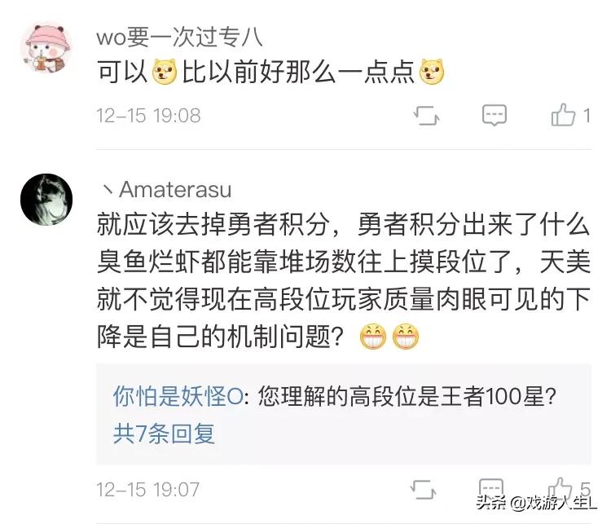Open Amaterasu's dark avatar profile
This screenshot has height=524, width=611.
[46, 200]
